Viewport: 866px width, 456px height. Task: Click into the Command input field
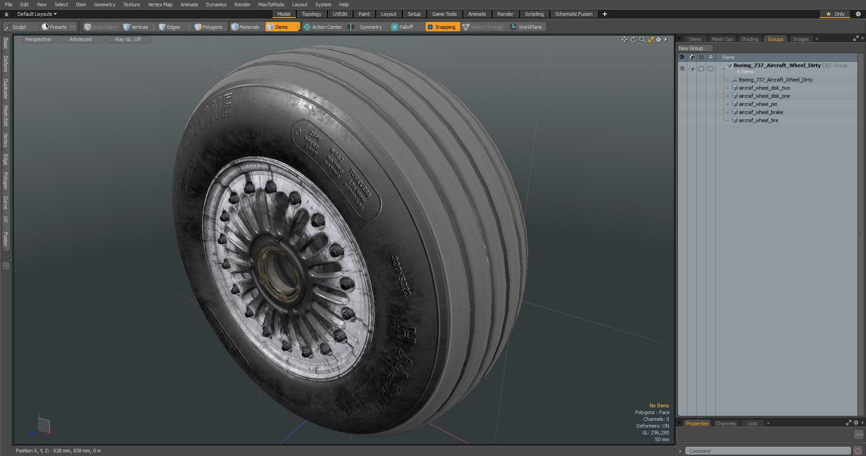point(768,451)
